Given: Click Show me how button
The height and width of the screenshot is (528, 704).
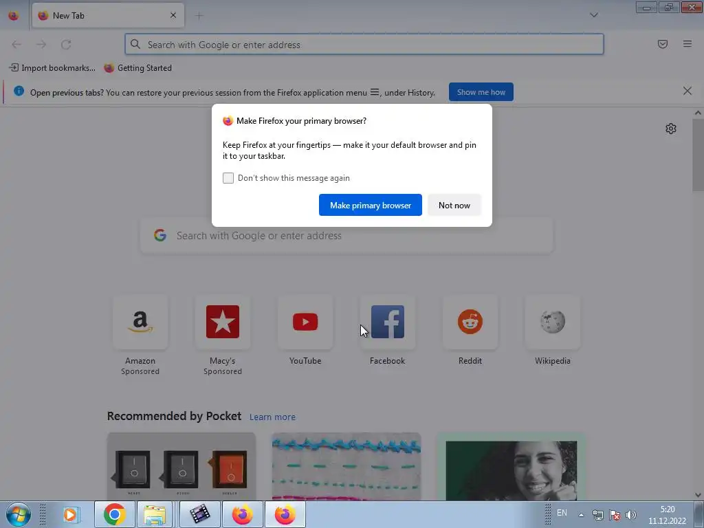Looking at the screenshot, I should (x=481, y=92).
